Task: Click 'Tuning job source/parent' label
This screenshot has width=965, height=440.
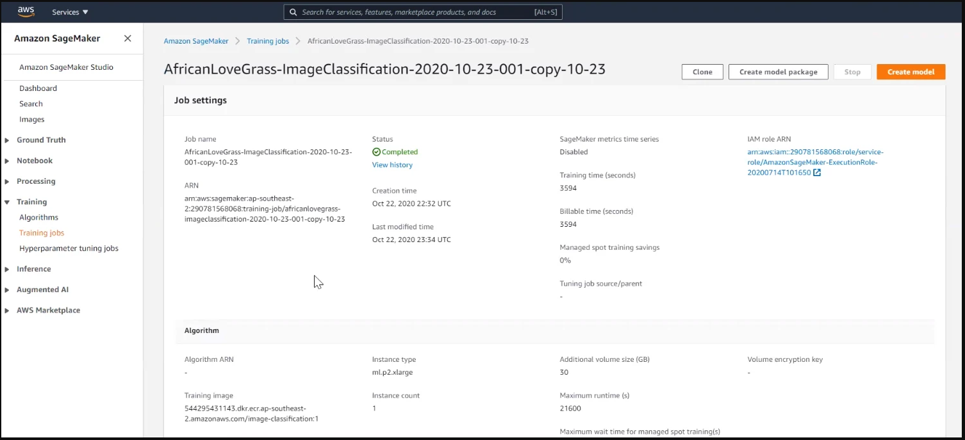Action: pos(601,283)
